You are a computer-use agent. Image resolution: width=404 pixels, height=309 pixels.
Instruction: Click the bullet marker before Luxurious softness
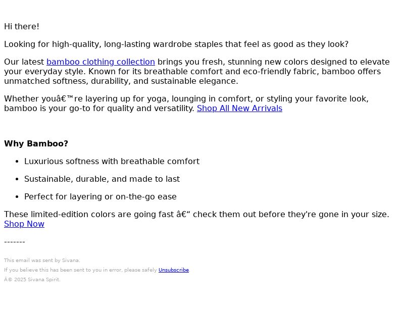(17, 162)
